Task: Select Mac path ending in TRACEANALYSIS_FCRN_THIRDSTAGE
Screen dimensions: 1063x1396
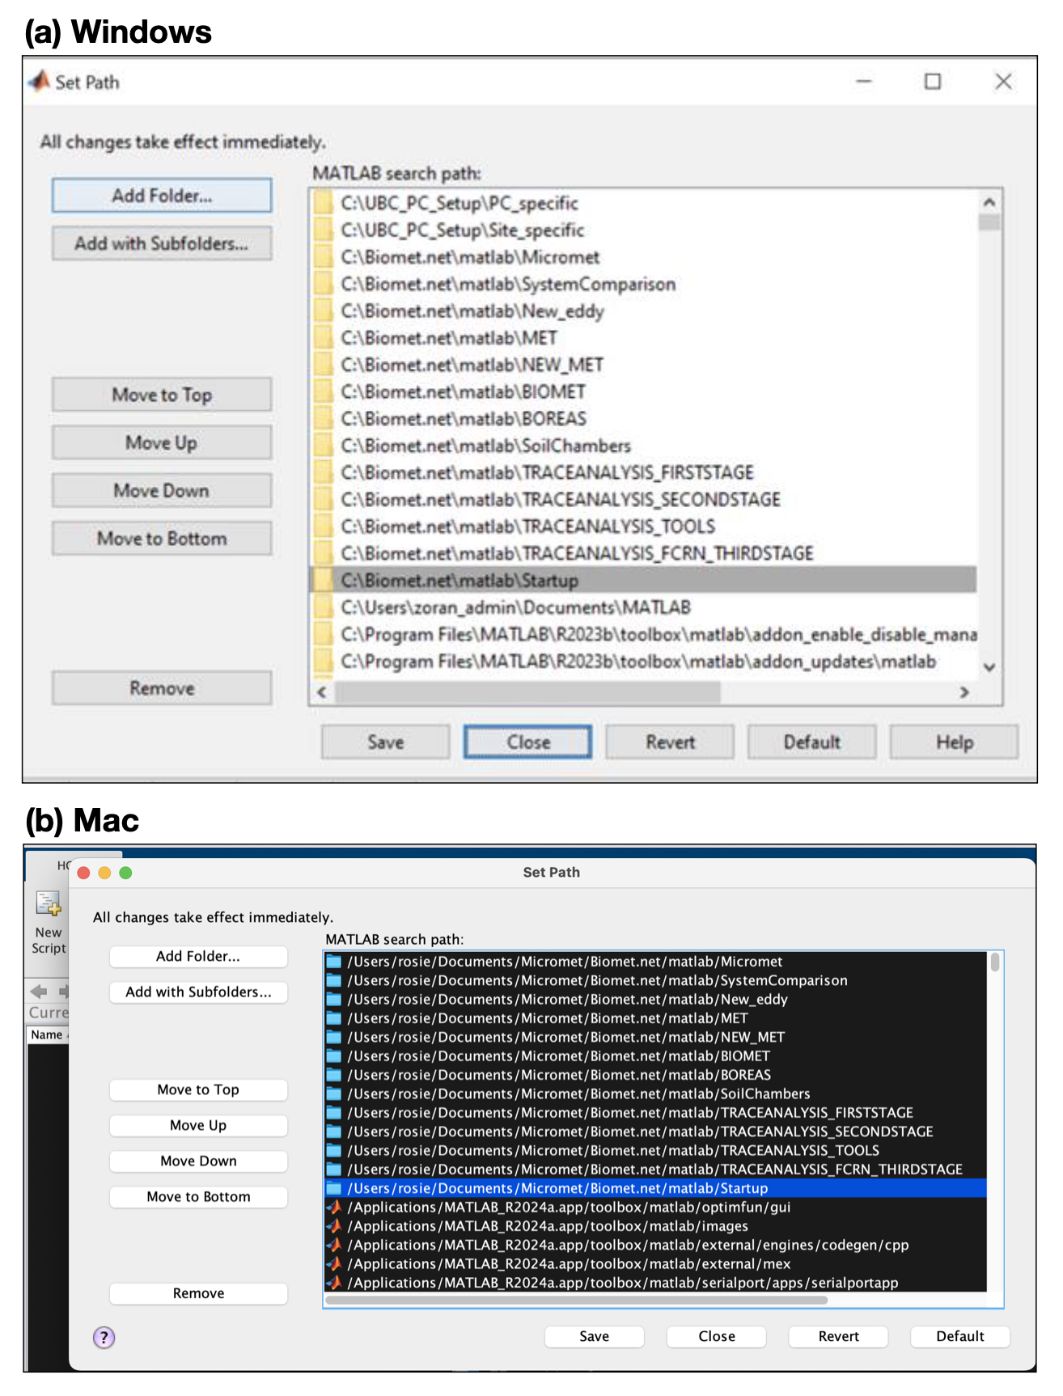Action: click(655, 1170)
